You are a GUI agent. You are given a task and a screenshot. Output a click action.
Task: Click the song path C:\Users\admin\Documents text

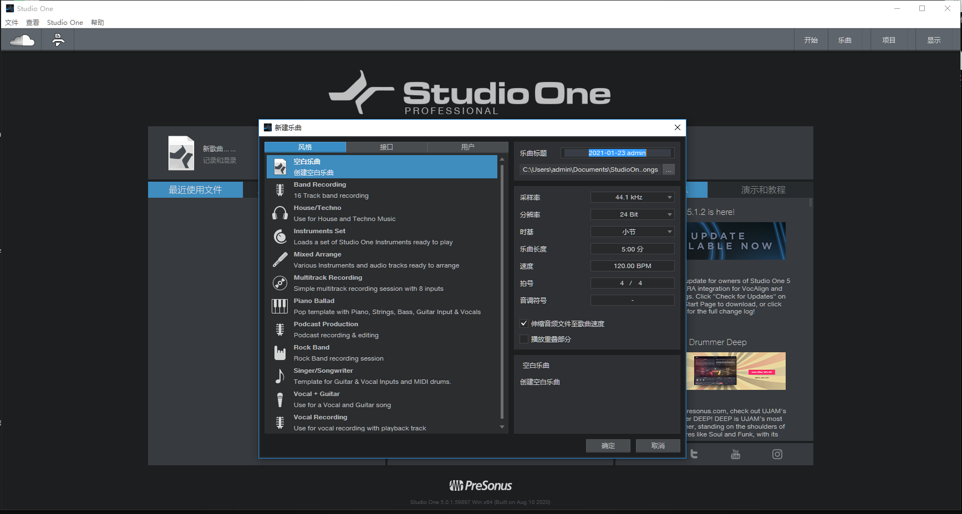click(590, 169)
